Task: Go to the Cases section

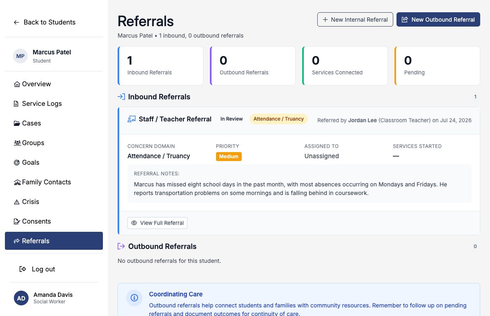Action: click(x=54, y=123)
